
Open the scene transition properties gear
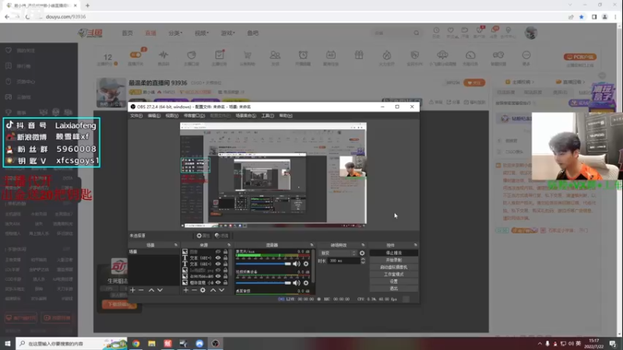click(x=362, y=254)
